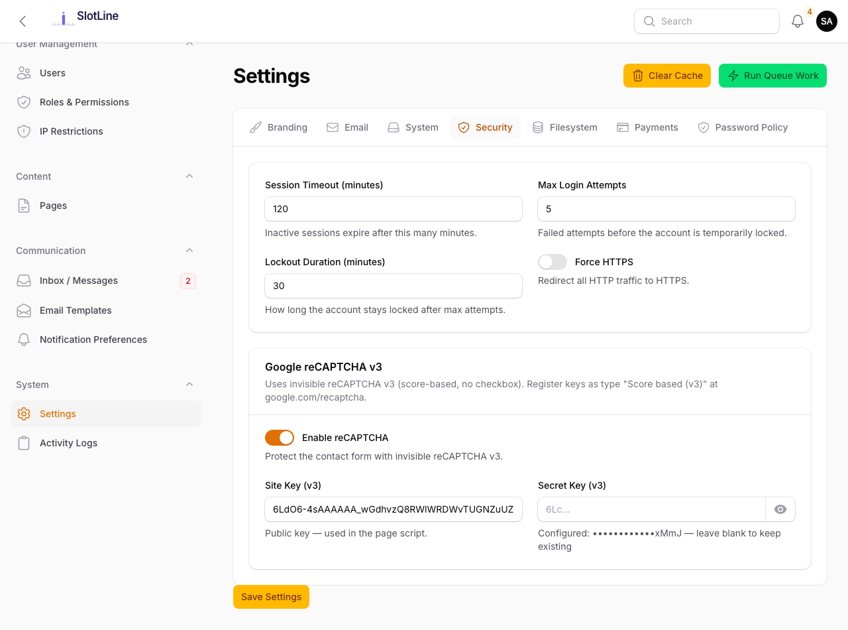Click the back arrow icon in header

[23, 21]
